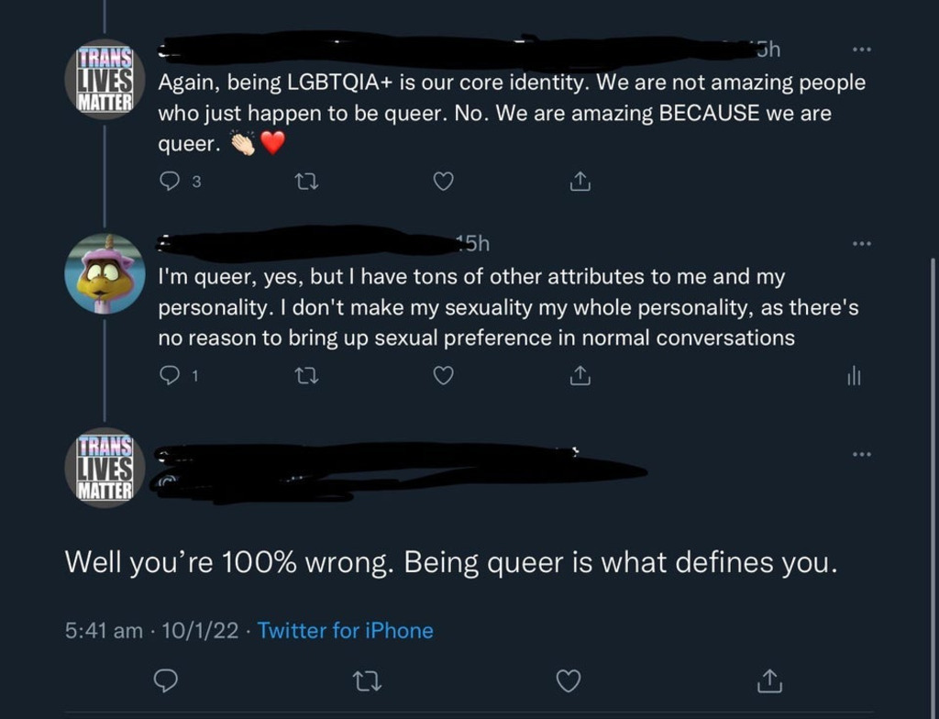Retweet the '100% wrong' main tweet
This screenshot has width=939, height=719.
click(x=367, y=680)
